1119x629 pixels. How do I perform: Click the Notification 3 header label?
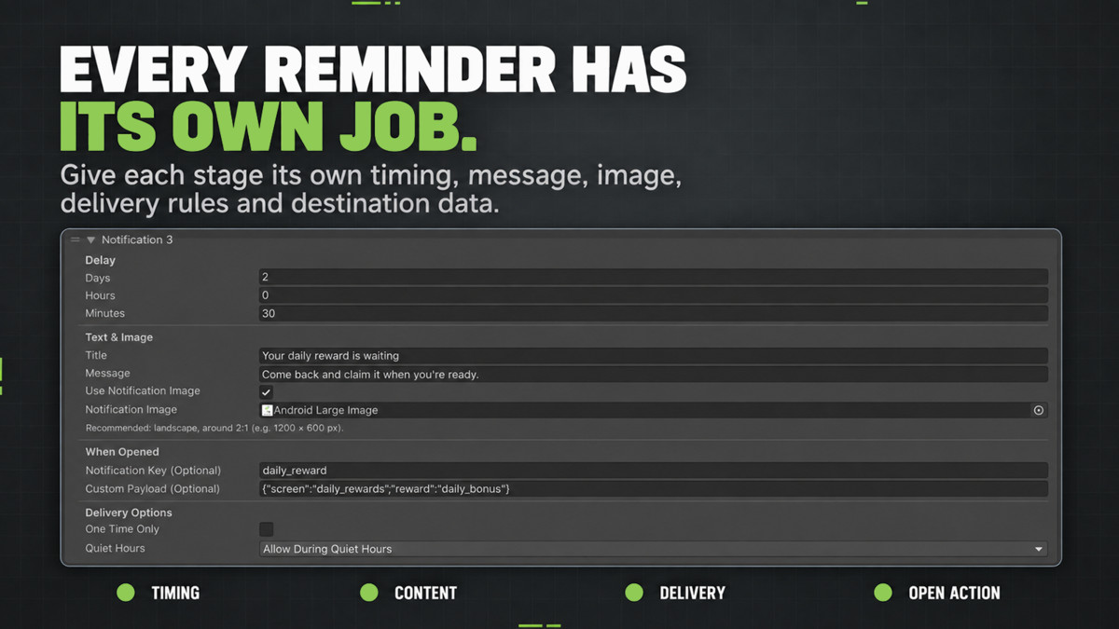(x=137, y=240)
